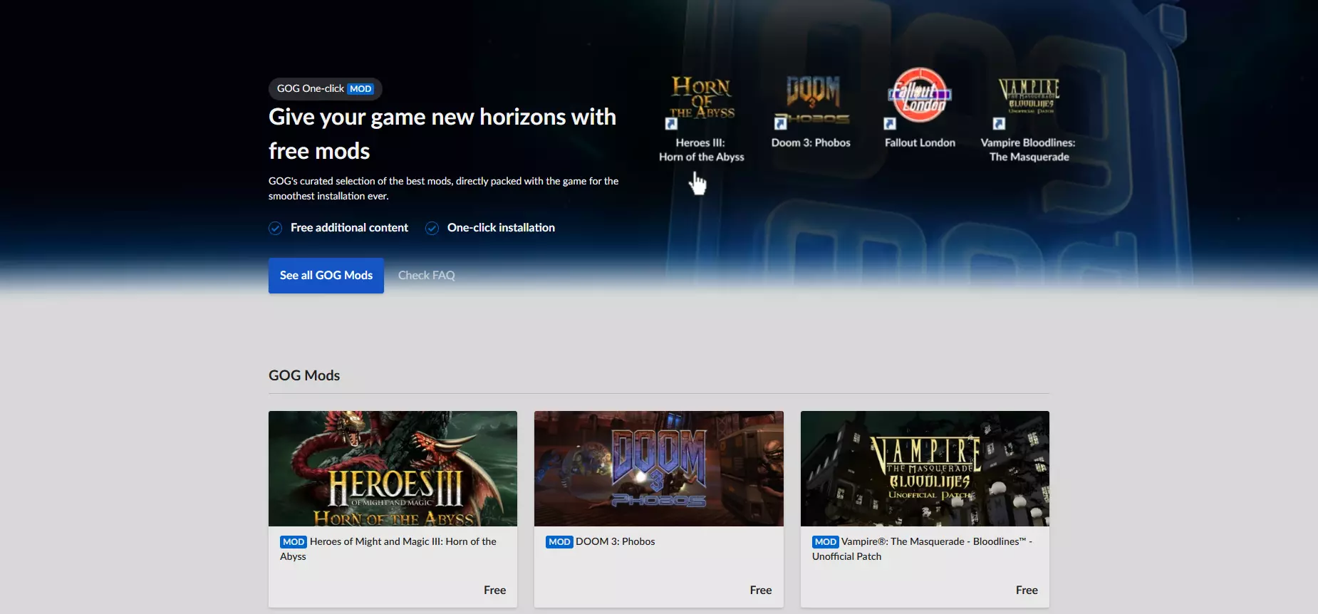Click the Free price on DOOM 3 card
The height and width of the screenshot is (614, 1318).
[x=761, y=590]
